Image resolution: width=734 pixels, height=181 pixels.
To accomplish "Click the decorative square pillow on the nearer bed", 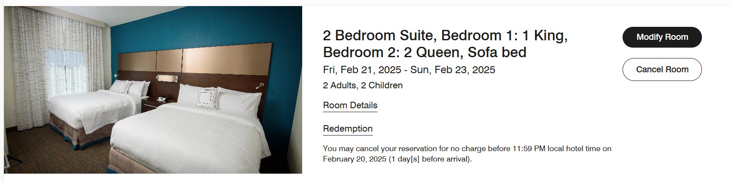I will pyautogui.click(x=207, y=98).
